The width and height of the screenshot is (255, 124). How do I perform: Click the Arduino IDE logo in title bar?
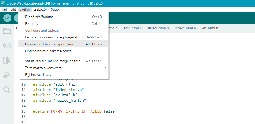click(3, 3)
